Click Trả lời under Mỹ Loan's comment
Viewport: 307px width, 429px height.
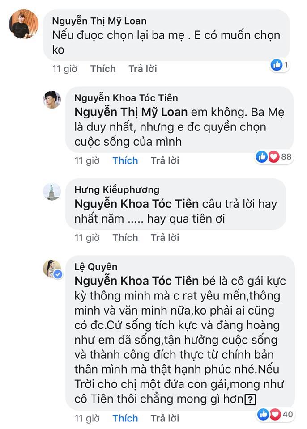(x=142, y=68)
